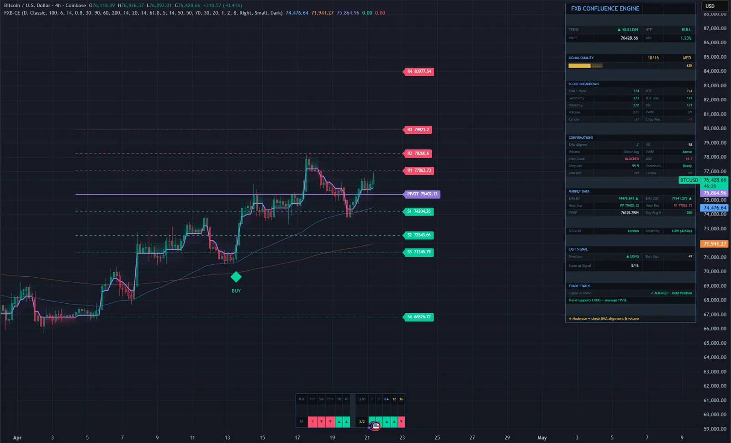Click the blue 74,476.64 price axis label

[715, 208]
